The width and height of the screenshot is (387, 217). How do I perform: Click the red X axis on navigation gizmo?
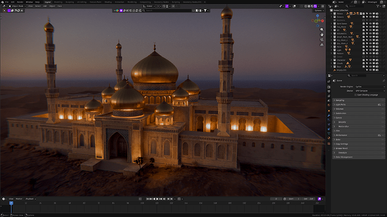pos(322,21)
